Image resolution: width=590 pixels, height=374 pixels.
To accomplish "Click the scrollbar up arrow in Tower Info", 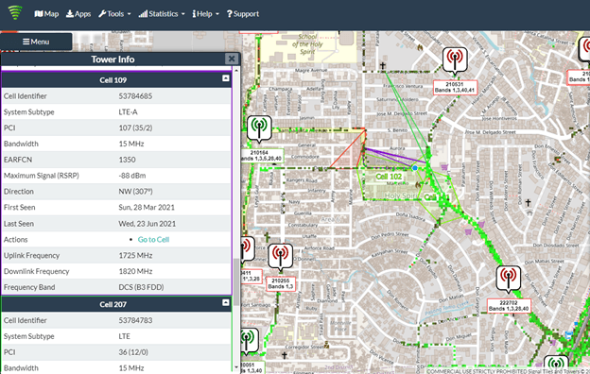I will coord(236,70).
